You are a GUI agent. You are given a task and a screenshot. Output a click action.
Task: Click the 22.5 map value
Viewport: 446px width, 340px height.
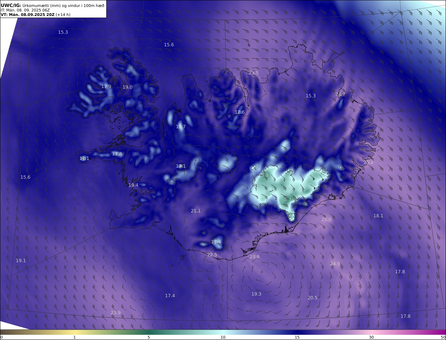point(212,255)
